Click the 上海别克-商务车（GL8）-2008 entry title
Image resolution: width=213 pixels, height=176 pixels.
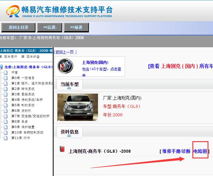point(100,151)
